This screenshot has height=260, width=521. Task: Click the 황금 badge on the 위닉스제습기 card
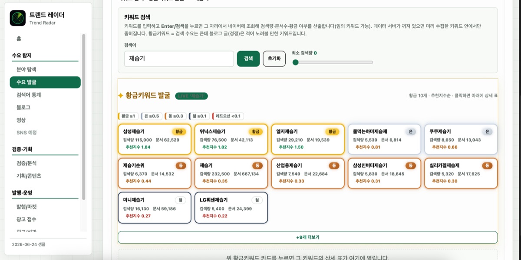click(256, 132)
